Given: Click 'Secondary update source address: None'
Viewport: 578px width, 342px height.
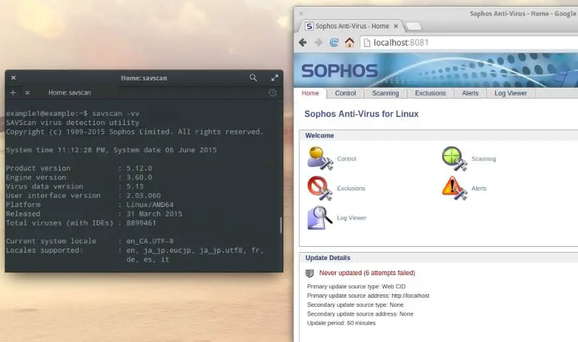Looking at the screenshot, I should point(360,314).
